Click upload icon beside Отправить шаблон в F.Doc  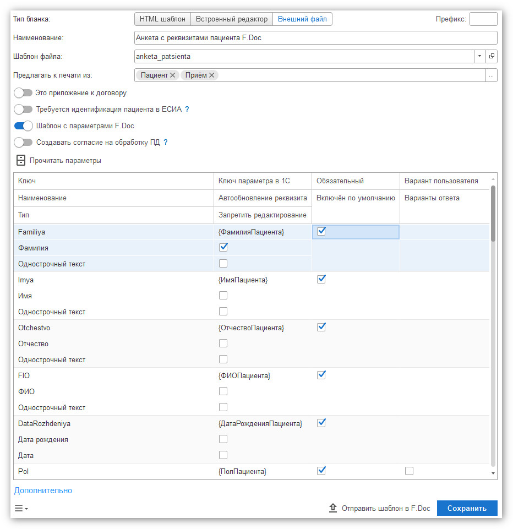pyautogui.click(x=333, y=508)
